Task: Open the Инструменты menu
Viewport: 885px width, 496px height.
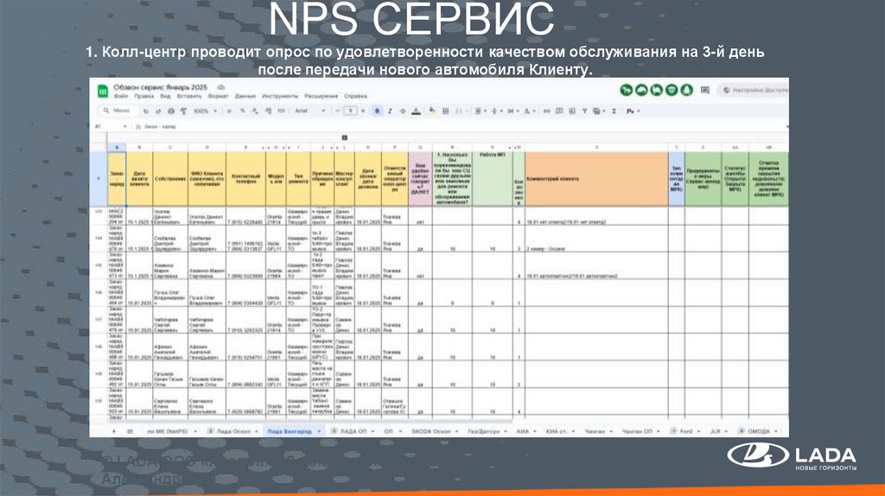Action: click(280, 97)
